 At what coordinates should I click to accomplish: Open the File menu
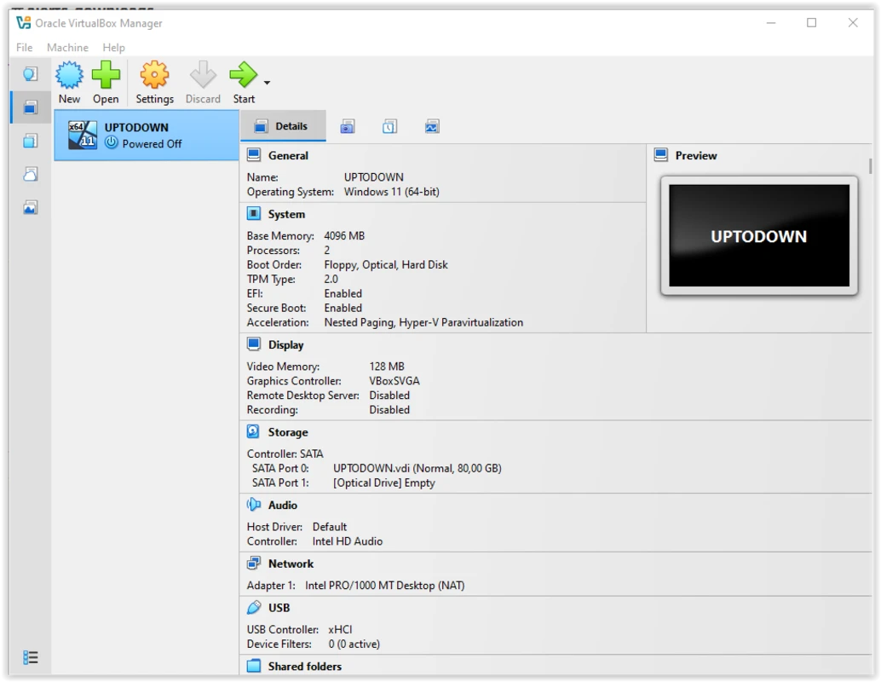point(23,48)
